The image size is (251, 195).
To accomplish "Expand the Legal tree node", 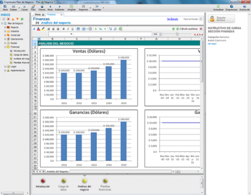I will click(5, 67).
